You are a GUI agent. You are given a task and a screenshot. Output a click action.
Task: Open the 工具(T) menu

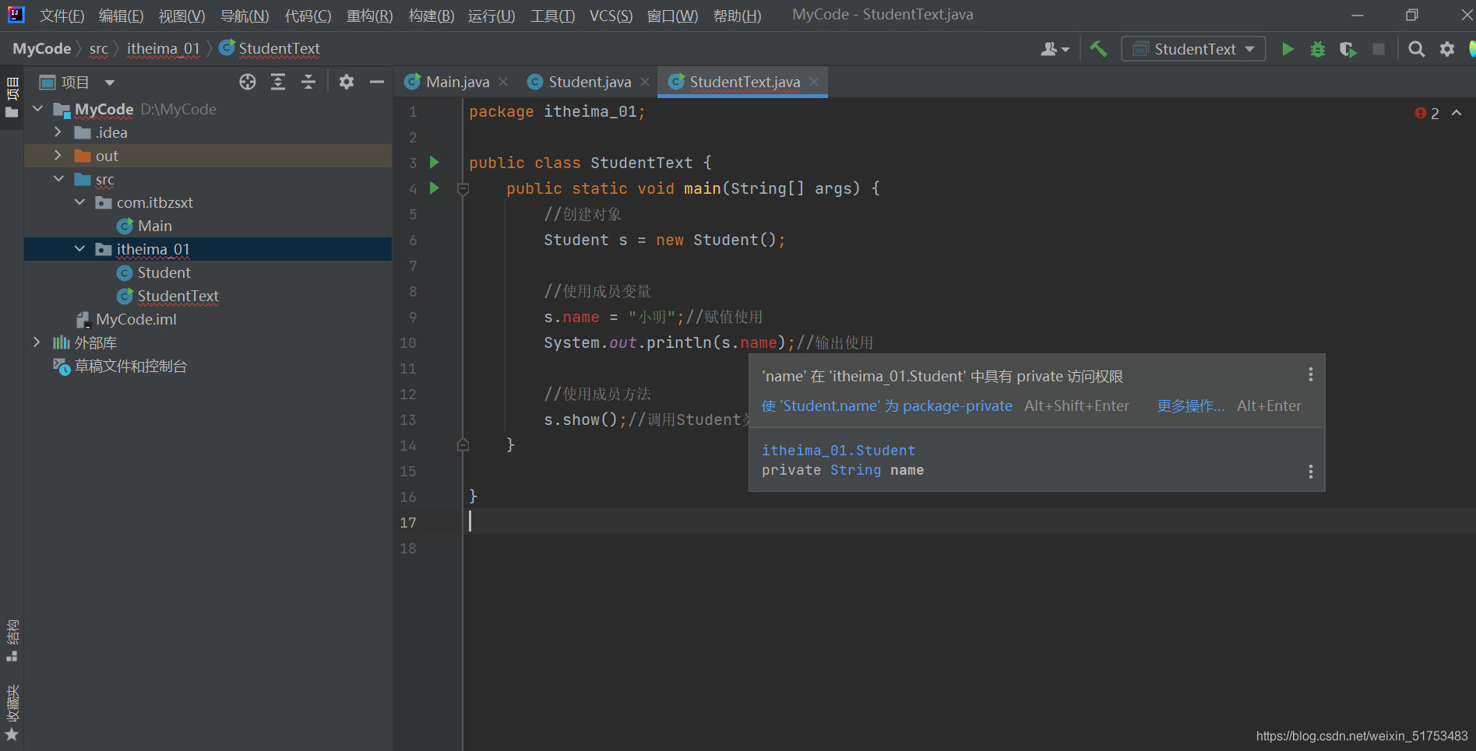(x=552, y=16)
